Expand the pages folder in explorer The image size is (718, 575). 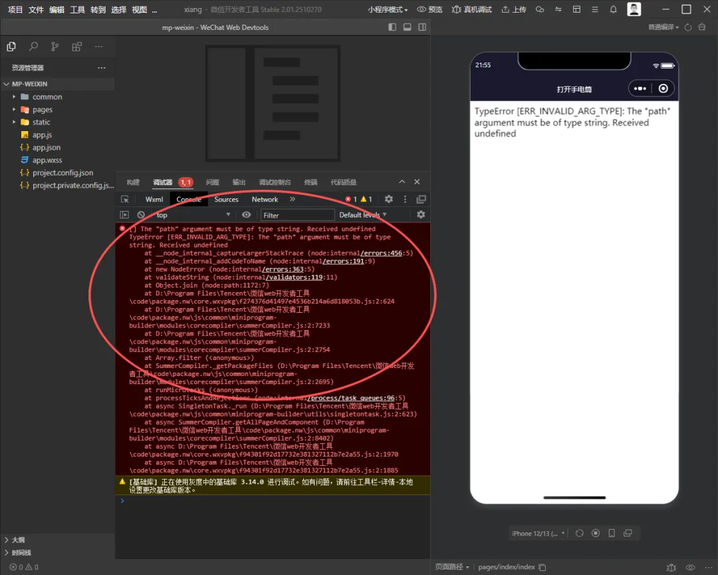pos(43,110)
